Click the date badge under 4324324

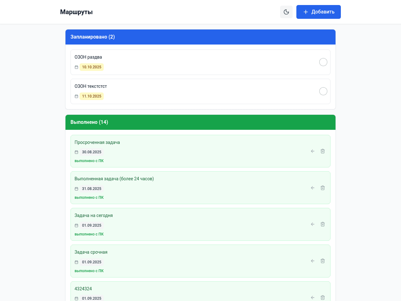click(x=92, y=298)
